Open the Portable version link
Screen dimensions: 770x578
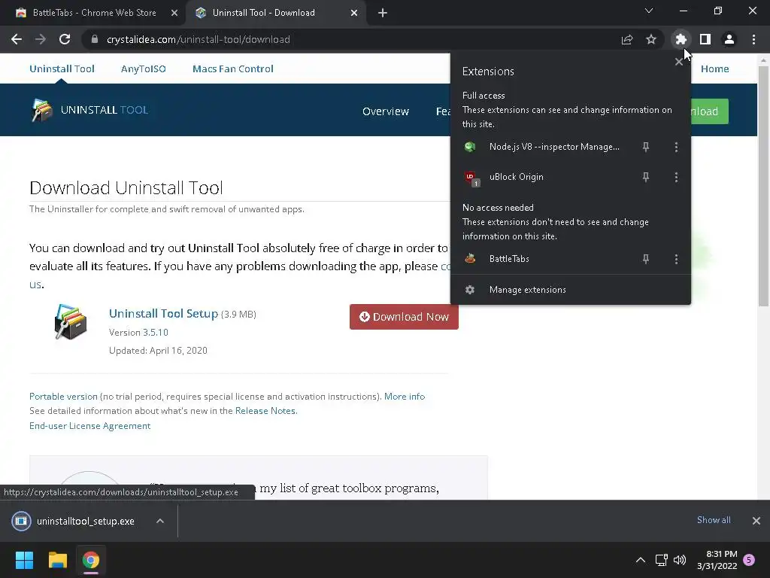(x=63, y=396)
